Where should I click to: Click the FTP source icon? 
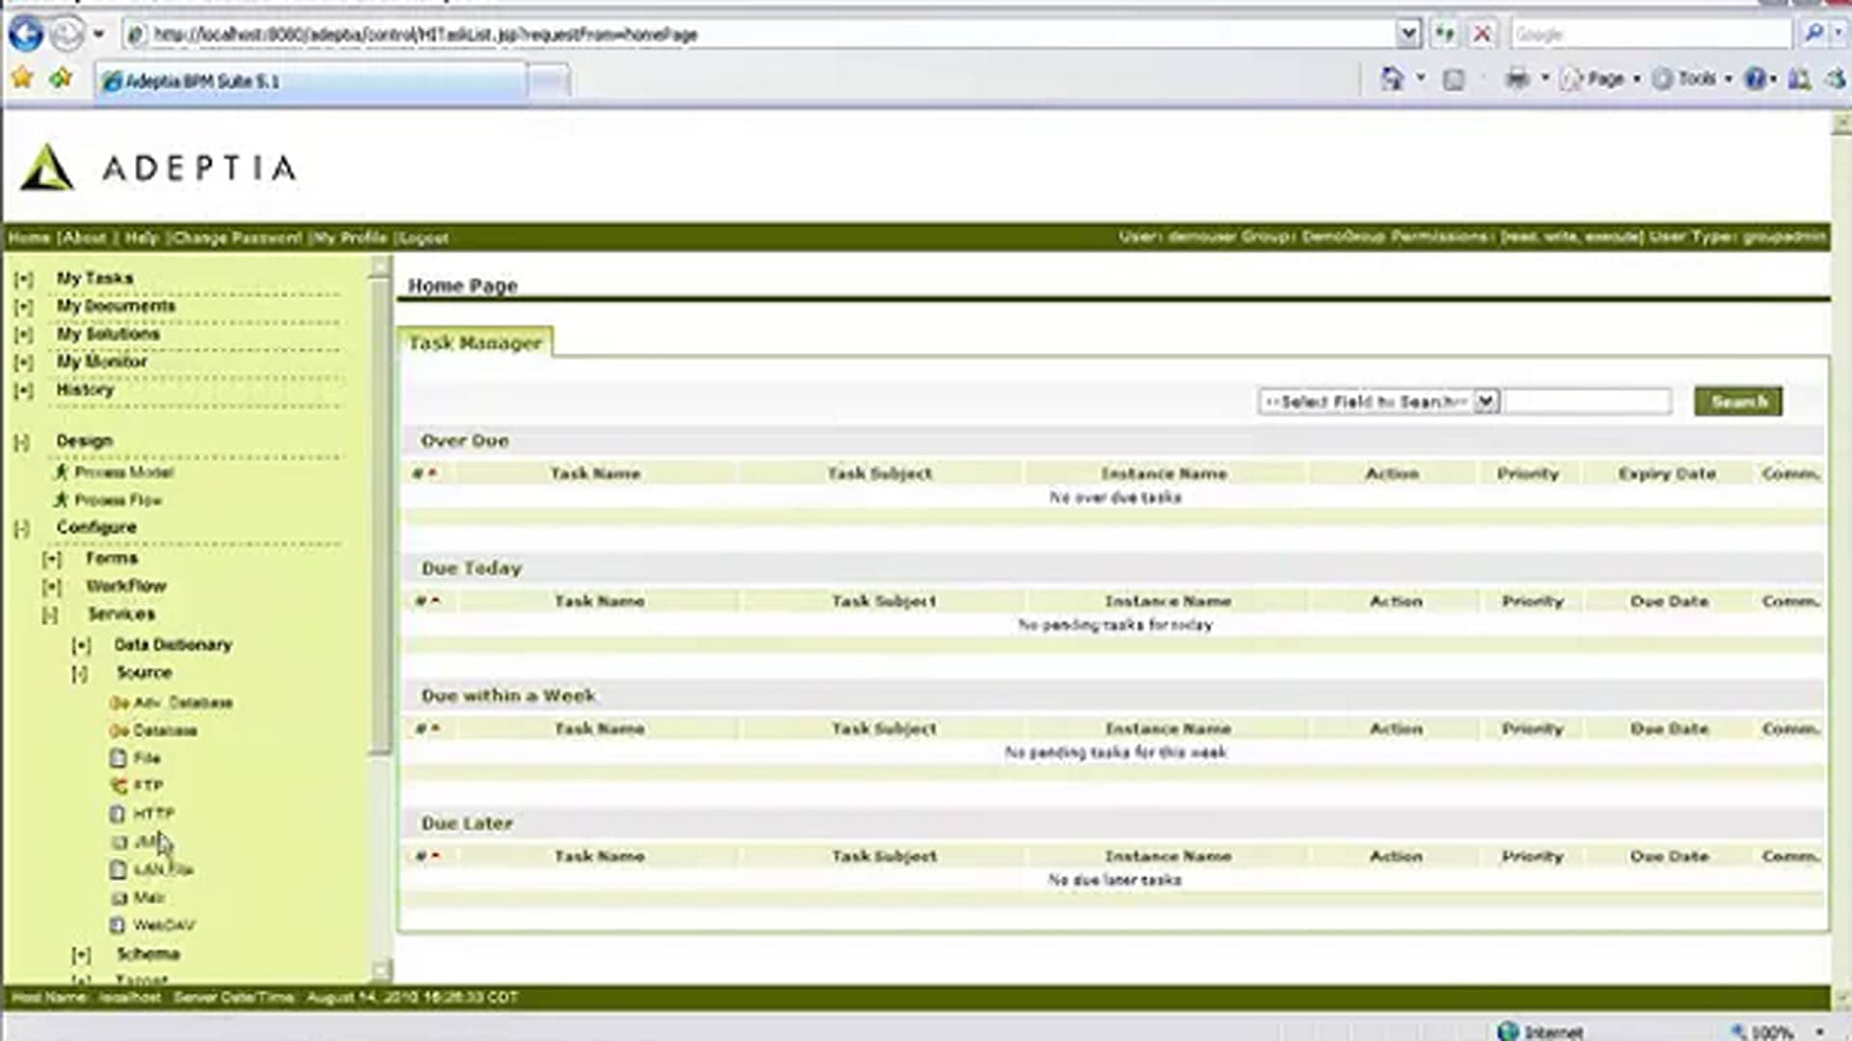point(119,786)
